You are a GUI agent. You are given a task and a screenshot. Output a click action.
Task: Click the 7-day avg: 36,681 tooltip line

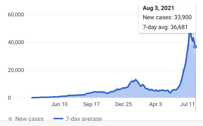pyautogui.click(x=165, y=27)
